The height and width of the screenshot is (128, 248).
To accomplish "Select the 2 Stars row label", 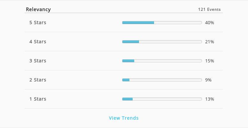I will [x=38, y=80].
